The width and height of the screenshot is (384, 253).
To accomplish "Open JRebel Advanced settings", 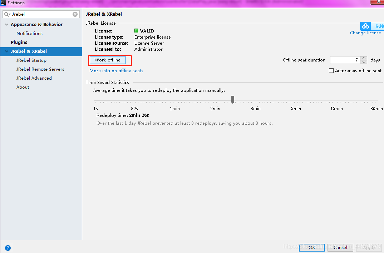I will (x=34, y=78).
